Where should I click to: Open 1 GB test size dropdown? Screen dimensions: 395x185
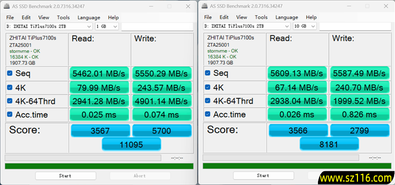pos(107,27)
